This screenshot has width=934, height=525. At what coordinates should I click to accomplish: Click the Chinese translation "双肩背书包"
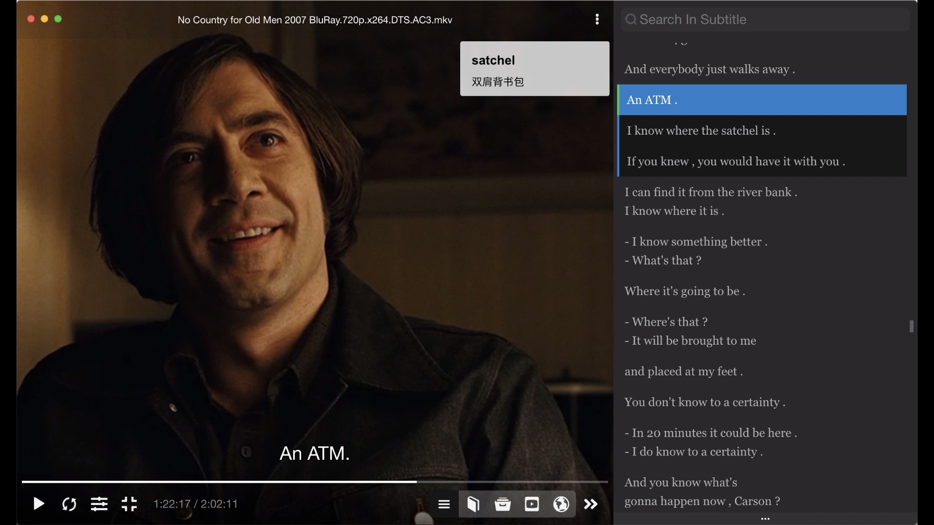[498, 82]
